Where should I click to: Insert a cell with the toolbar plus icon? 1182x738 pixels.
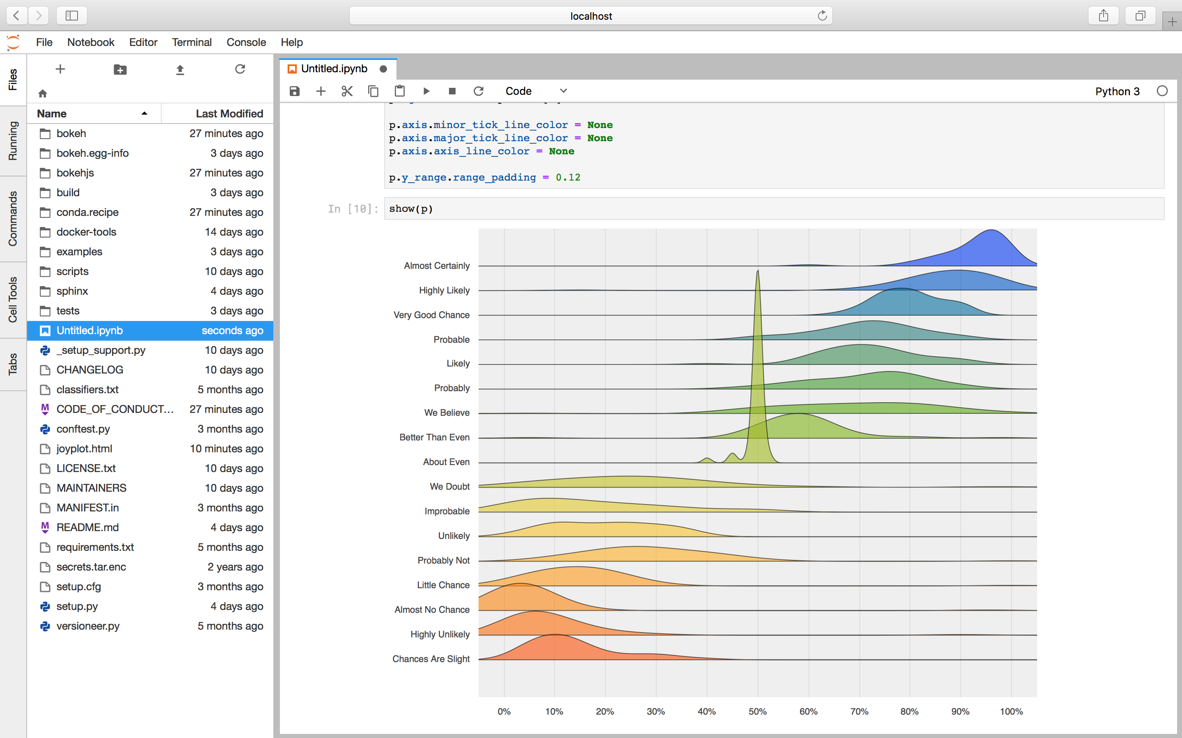321,91
